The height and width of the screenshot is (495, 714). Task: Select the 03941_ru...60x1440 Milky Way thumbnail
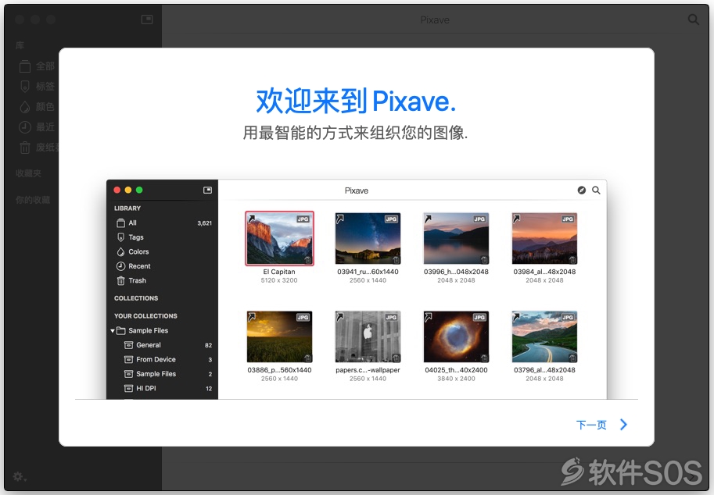coord(368,239)
